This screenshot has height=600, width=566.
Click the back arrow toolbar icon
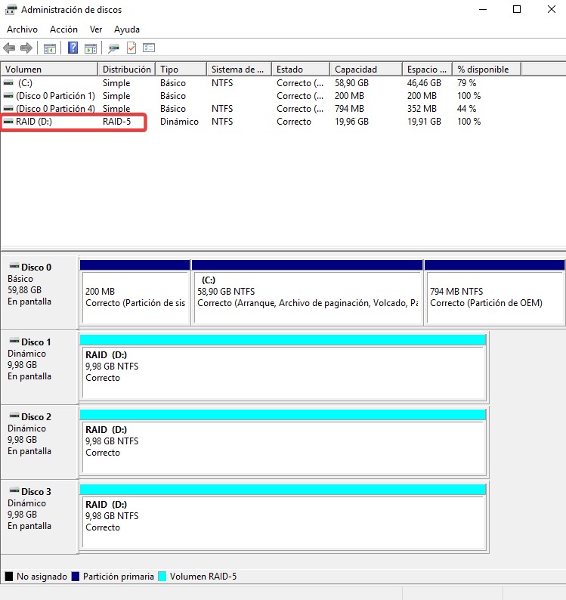point(10,48)
